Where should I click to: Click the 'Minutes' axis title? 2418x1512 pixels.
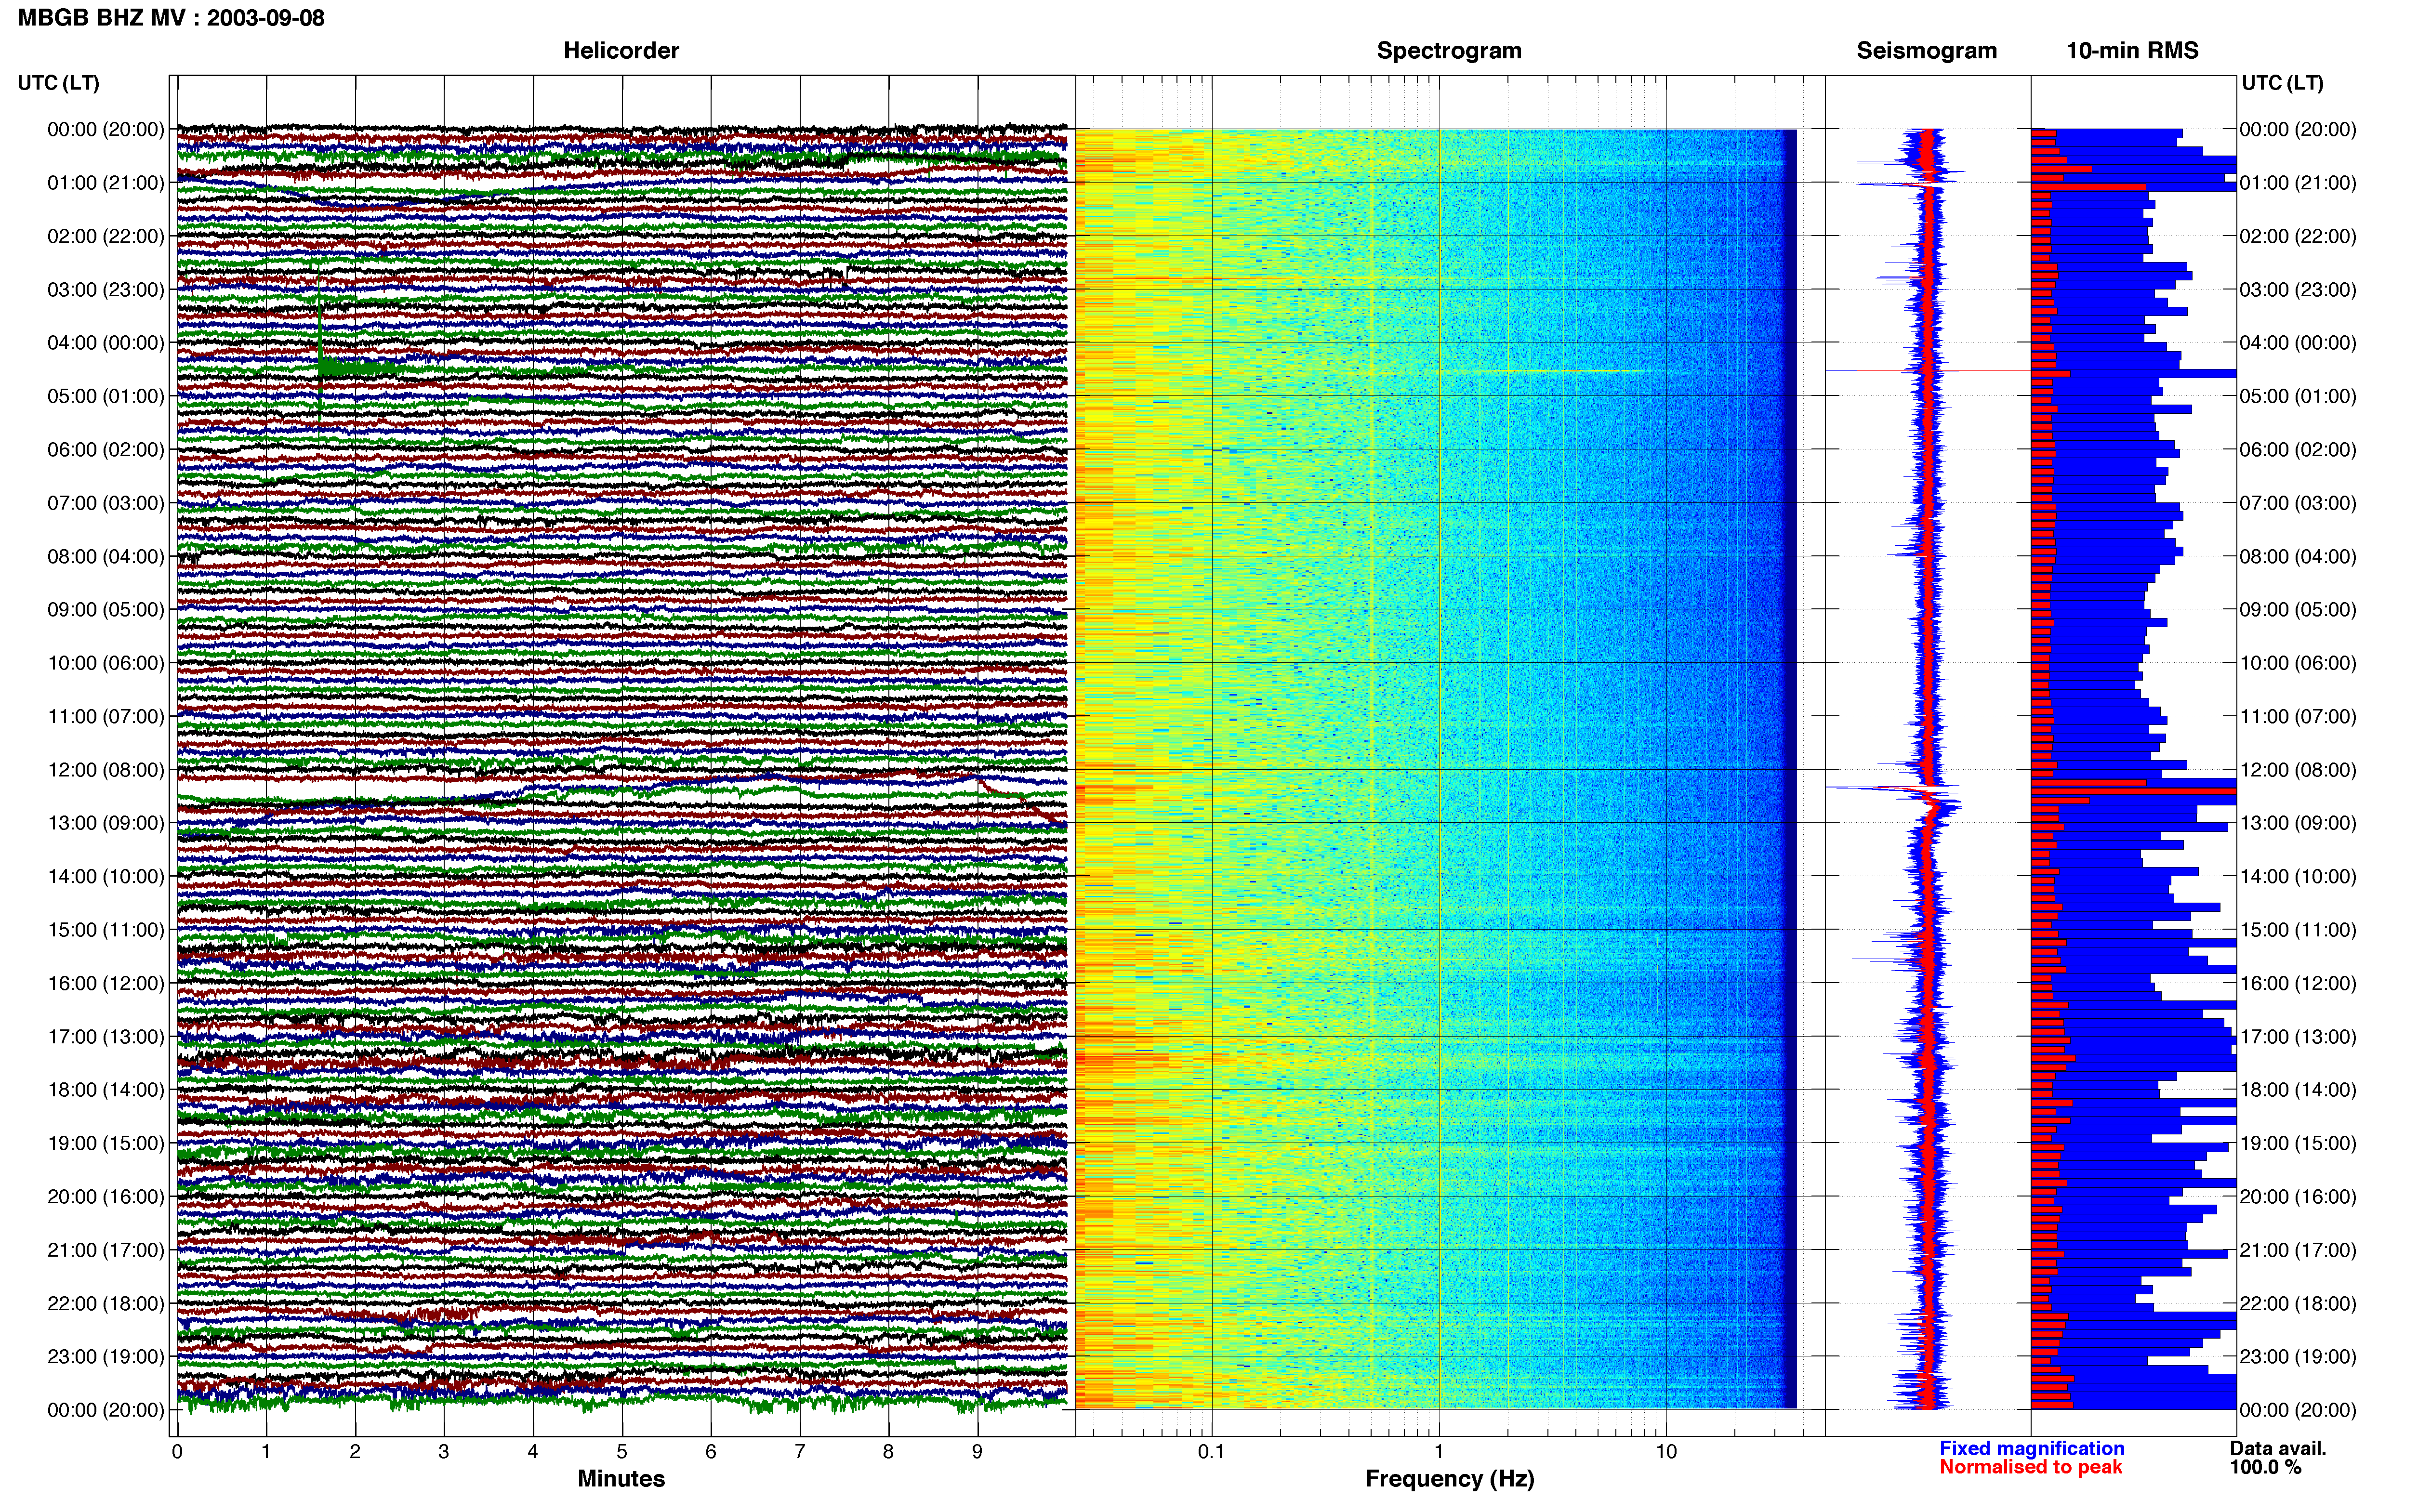[621, 1479]
